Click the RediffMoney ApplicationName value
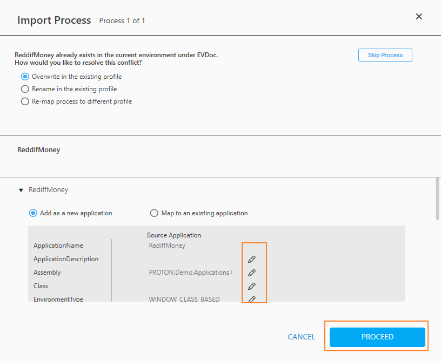 167,246
